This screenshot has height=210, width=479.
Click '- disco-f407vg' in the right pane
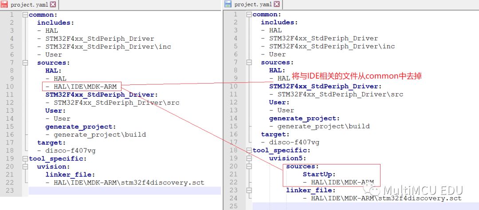pos(290,142)
